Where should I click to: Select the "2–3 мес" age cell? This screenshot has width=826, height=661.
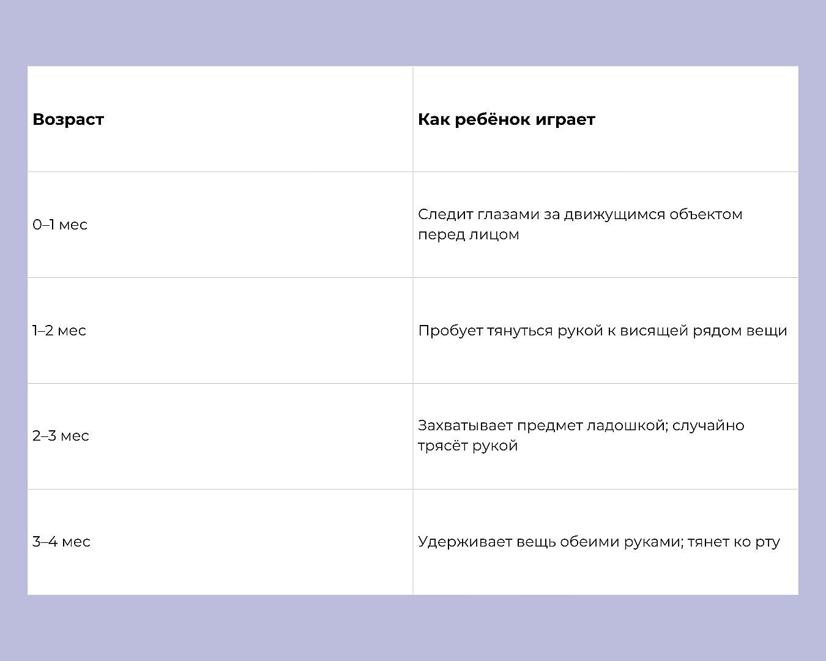[61, 436]
